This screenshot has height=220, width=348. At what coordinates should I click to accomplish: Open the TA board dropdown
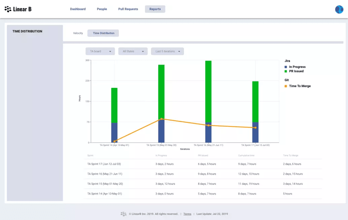click(x=100, y=51)
